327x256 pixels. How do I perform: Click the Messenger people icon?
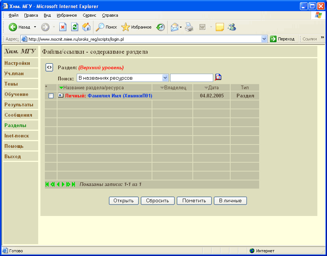pos(232,27)
